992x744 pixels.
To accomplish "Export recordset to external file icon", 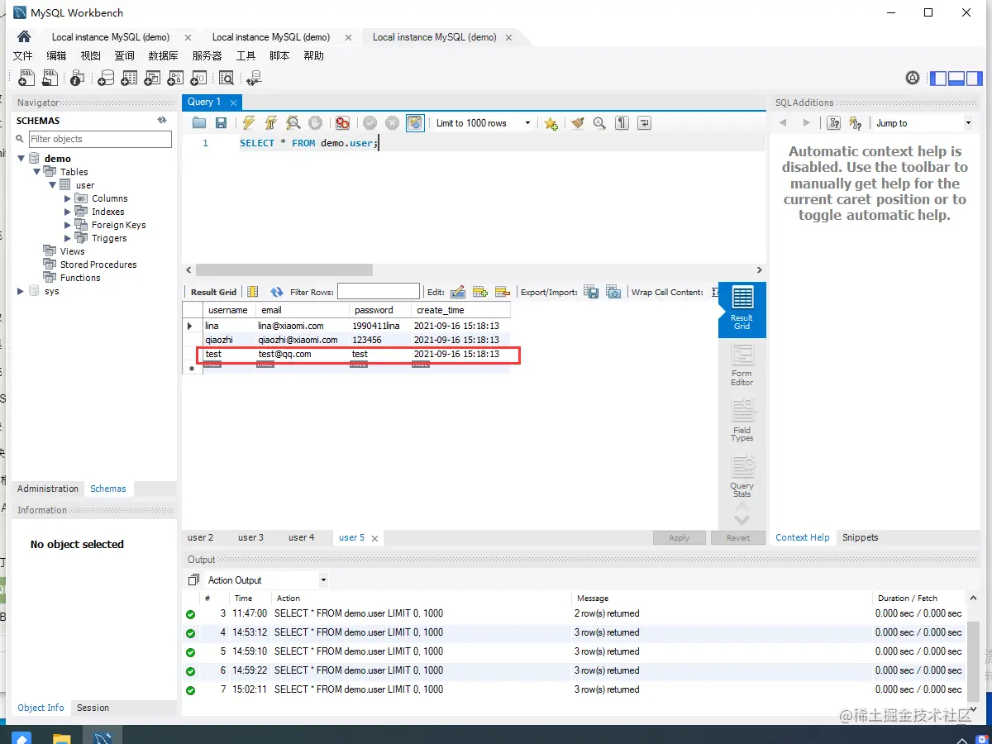I will 591,292.
